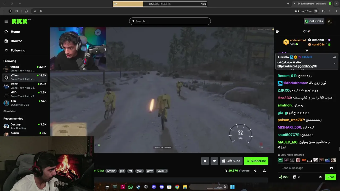This screenshot has width=340, height=191.
Task: Expand Show More followed channels
Action: (10, 111)
